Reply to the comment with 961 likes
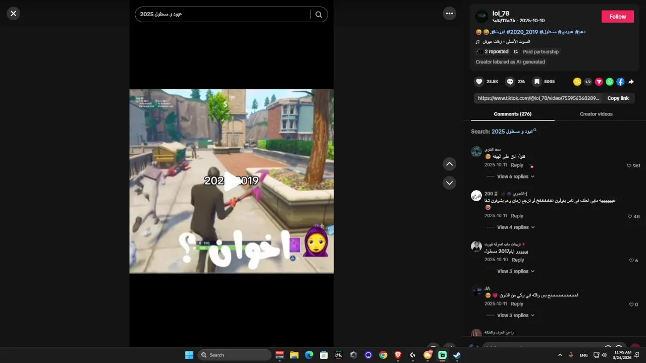646x363 pixels. (517, 165)
